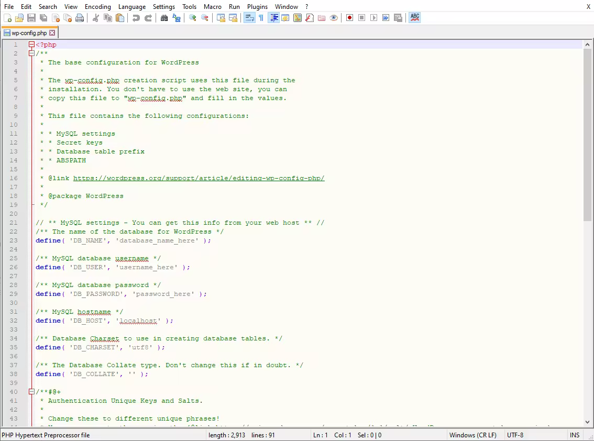Click 'database_name_here' on line 23
Image resolution: width=594 pixels, height=441 pixels.
pyautogui.click(x=157, y=240)
